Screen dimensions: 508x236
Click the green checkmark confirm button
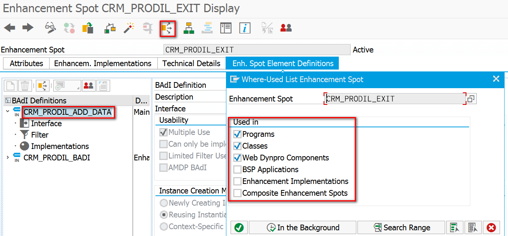(239, 228)
